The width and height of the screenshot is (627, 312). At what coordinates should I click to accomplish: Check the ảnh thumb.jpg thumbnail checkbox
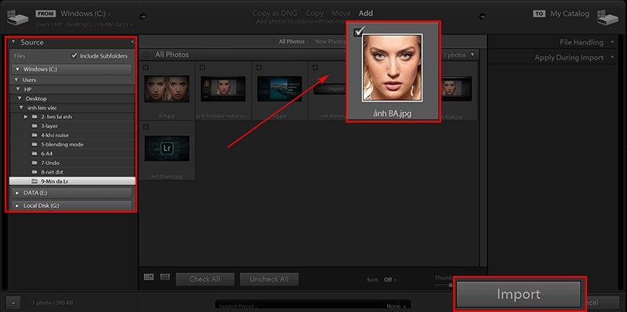point(146,127)
